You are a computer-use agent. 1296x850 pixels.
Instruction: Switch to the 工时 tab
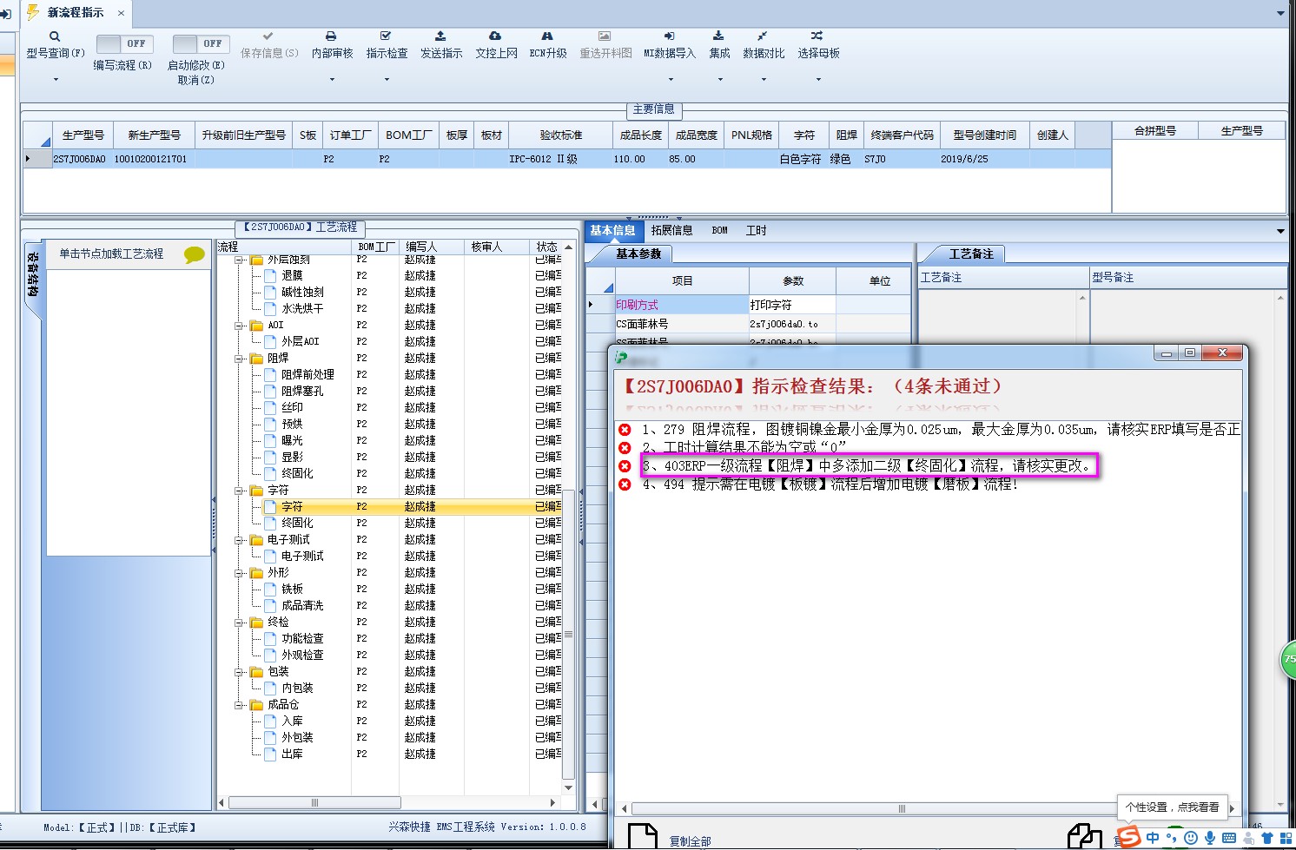(x=756, y=230)
